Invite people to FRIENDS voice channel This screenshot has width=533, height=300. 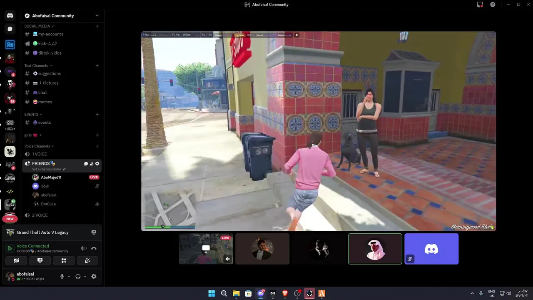(x=92, y=164)
